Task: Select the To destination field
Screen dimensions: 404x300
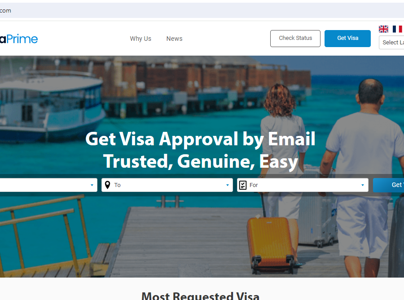Action: pyautogui.click(x=167, y=185)
